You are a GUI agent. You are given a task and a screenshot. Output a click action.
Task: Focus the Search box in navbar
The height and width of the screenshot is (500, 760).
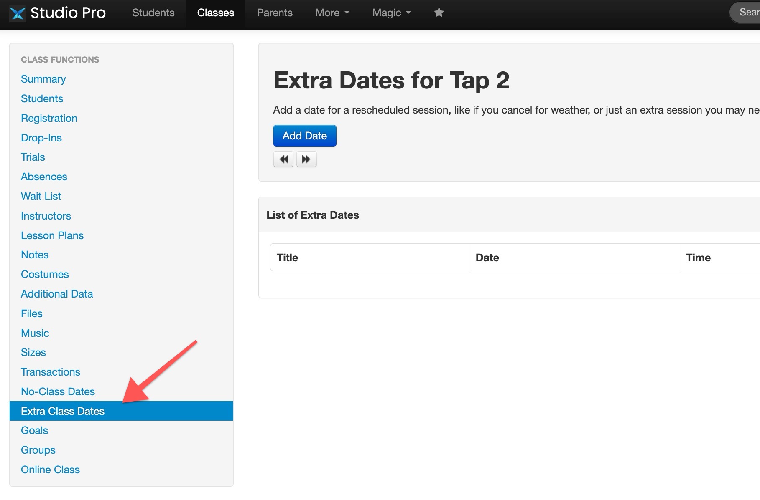[x=745, y=13]
